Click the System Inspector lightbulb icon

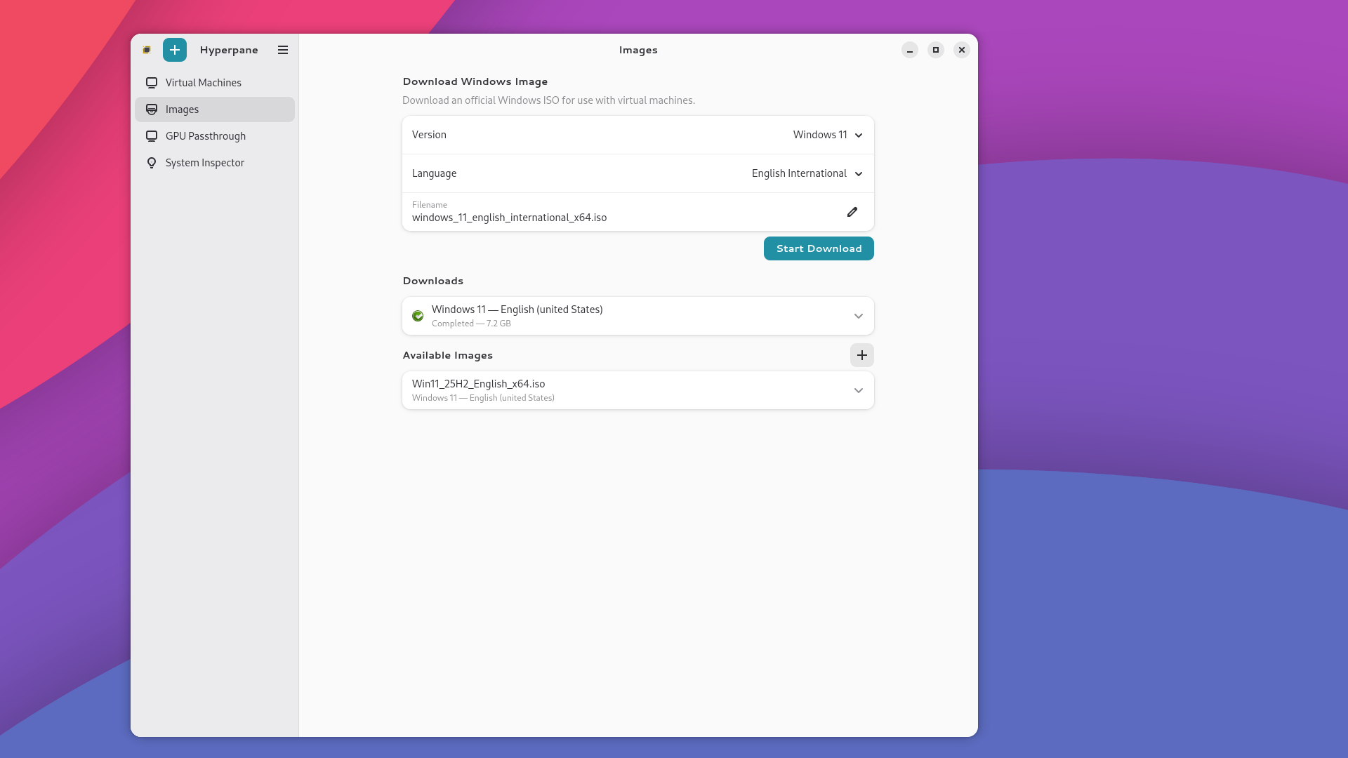tap(152, 163)
